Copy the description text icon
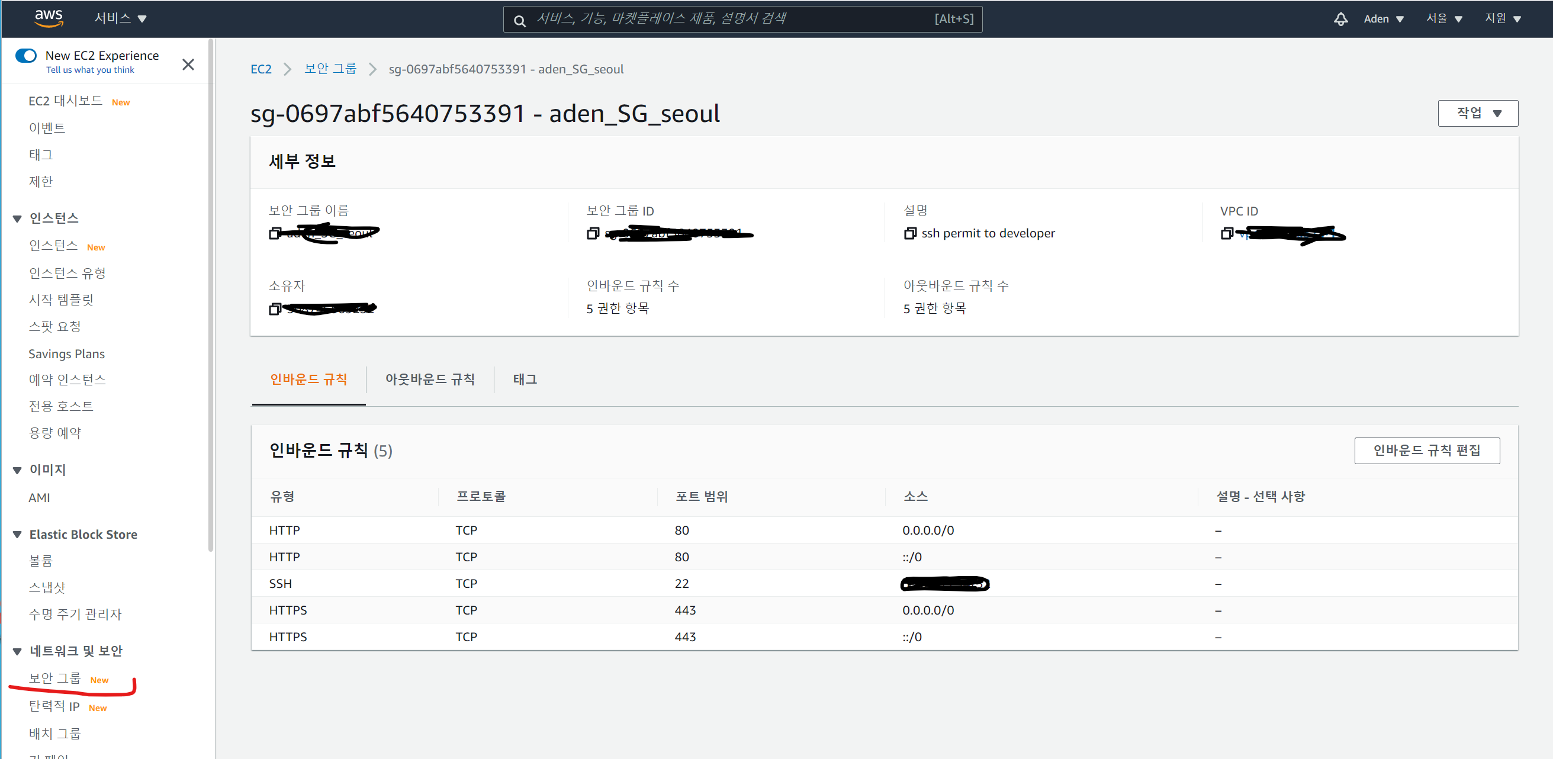 pyautogui.click(x=910, y=233)
